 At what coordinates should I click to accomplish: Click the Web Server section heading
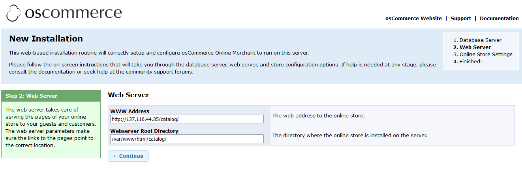pos(128,95)
